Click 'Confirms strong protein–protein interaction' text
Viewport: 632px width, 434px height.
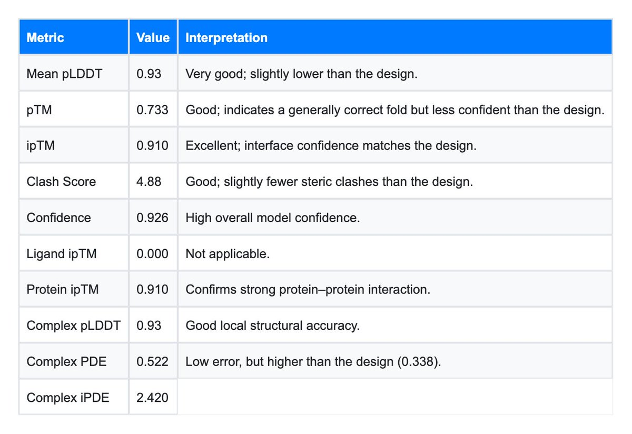click(308, 290)
